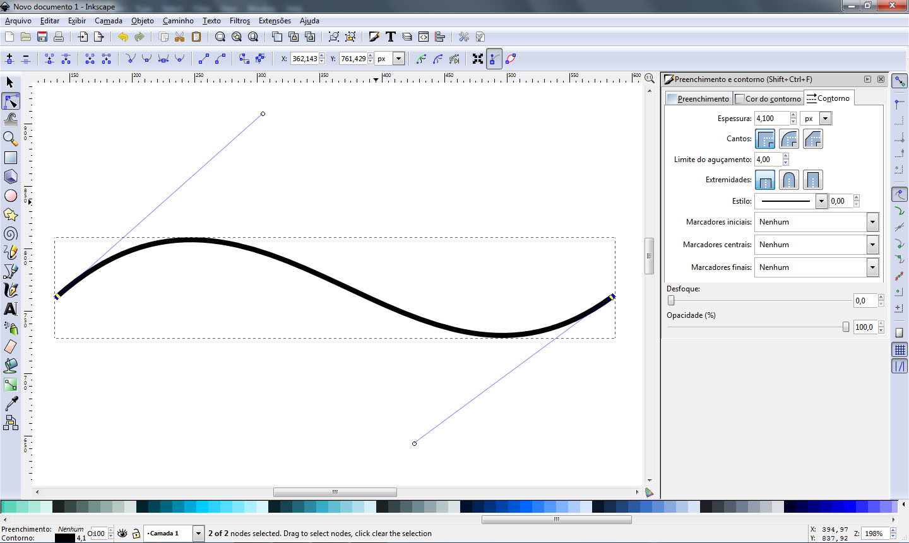Select the Ellipse tool
Image resolution: width=909 pixels, height=543 pixels.
pos(10,196)
